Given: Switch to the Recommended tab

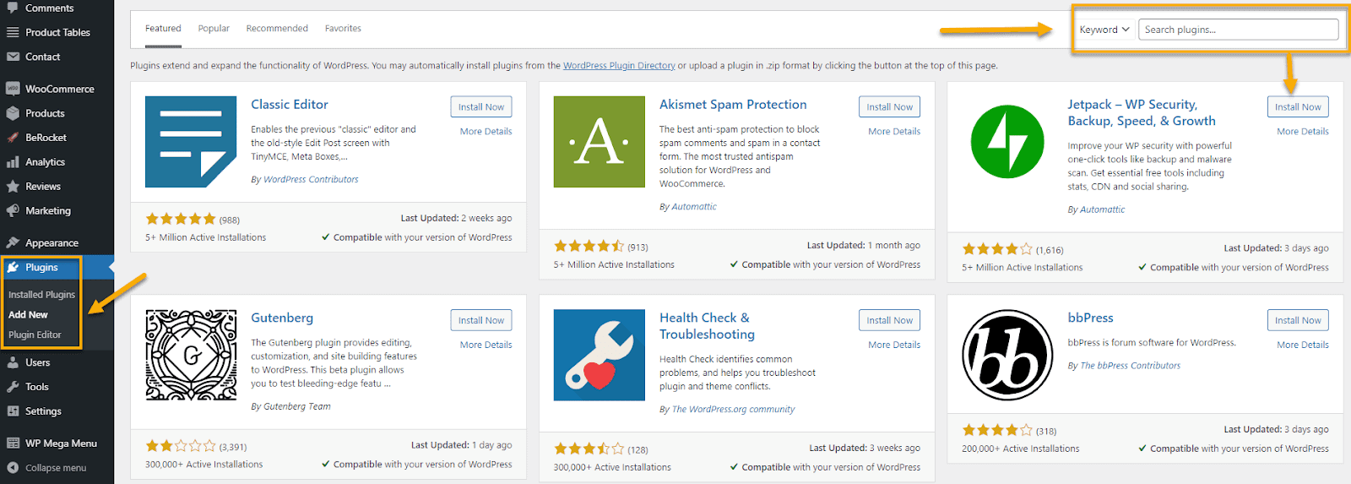Looking at the screenshot, I should coord(277,28).
